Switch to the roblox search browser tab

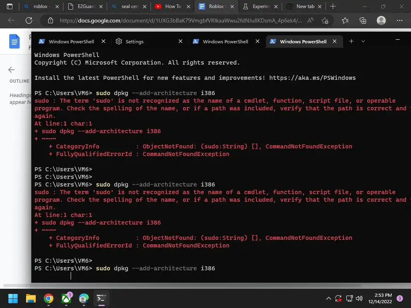41,6
